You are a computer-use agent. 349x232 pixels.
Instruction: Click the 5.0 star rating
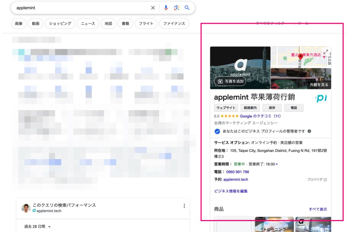tap(226, 116)
